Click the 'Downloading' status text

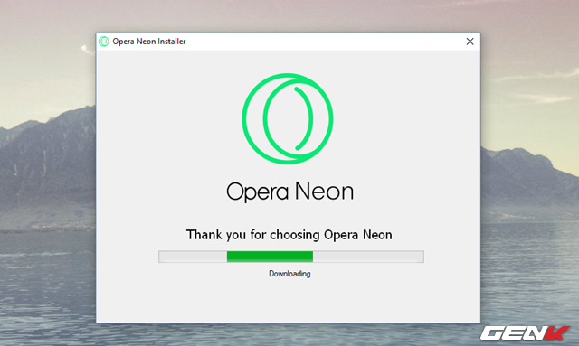point(289,274)
